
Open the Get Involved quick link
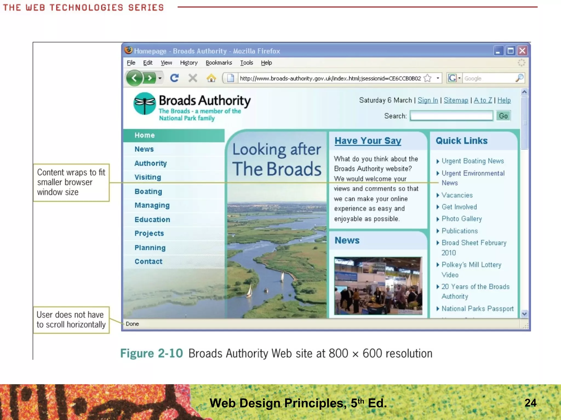coord(459,207)
